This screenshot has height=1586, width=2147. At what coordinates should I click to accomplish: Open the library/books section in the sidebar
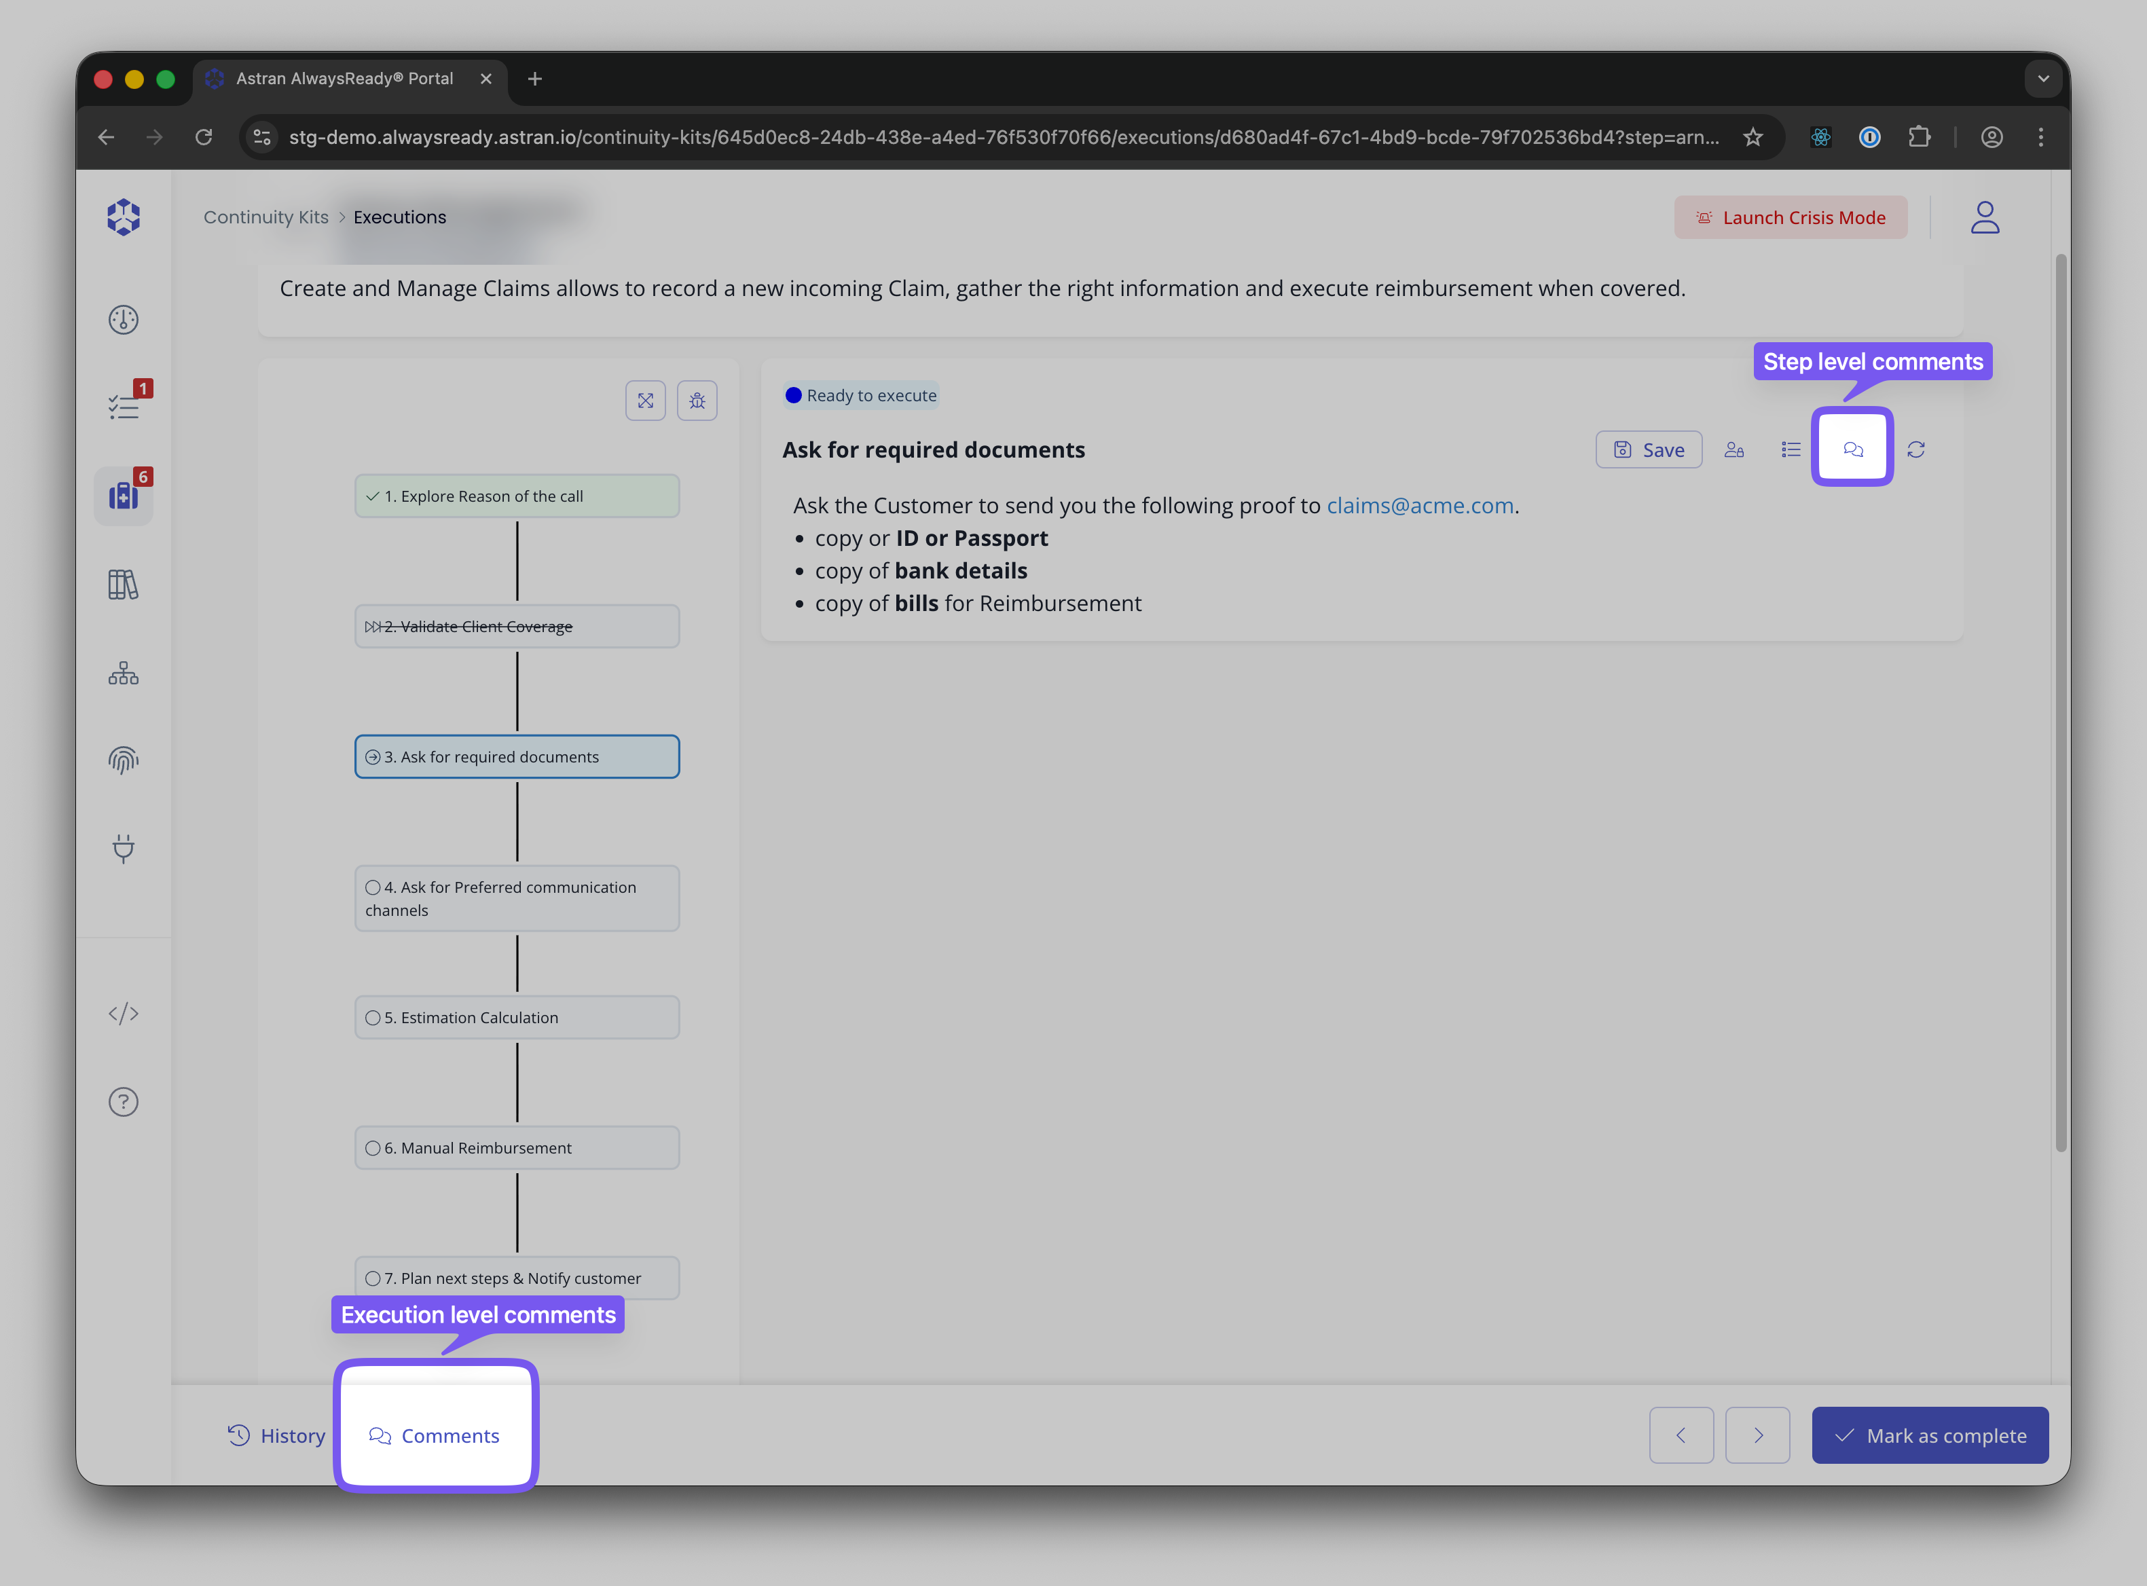124,585
